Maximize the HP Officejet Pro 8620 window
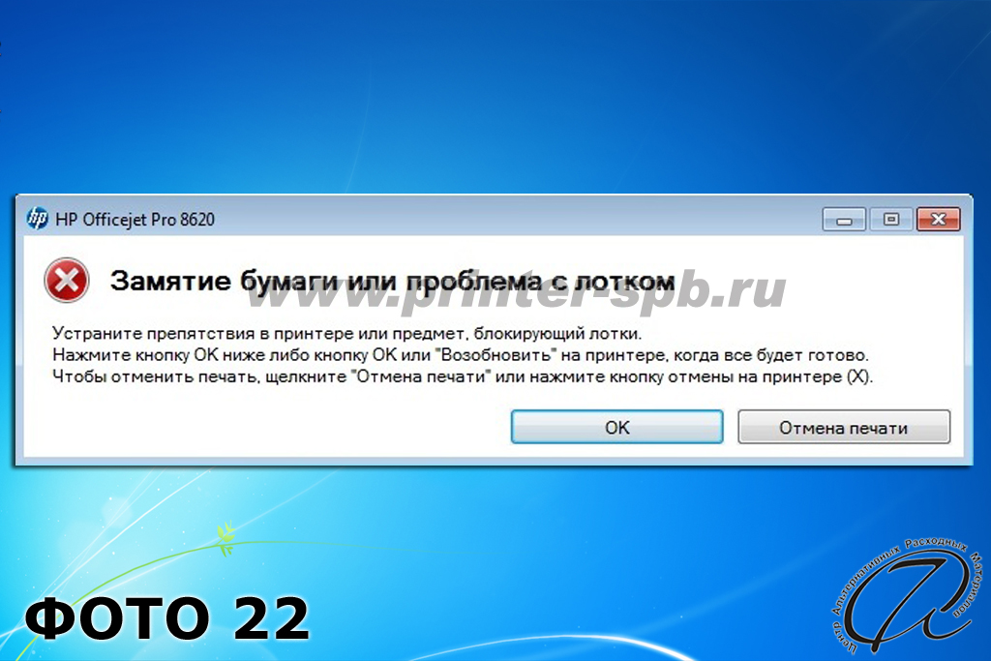The image size is (991, 661). pos(891,220)
